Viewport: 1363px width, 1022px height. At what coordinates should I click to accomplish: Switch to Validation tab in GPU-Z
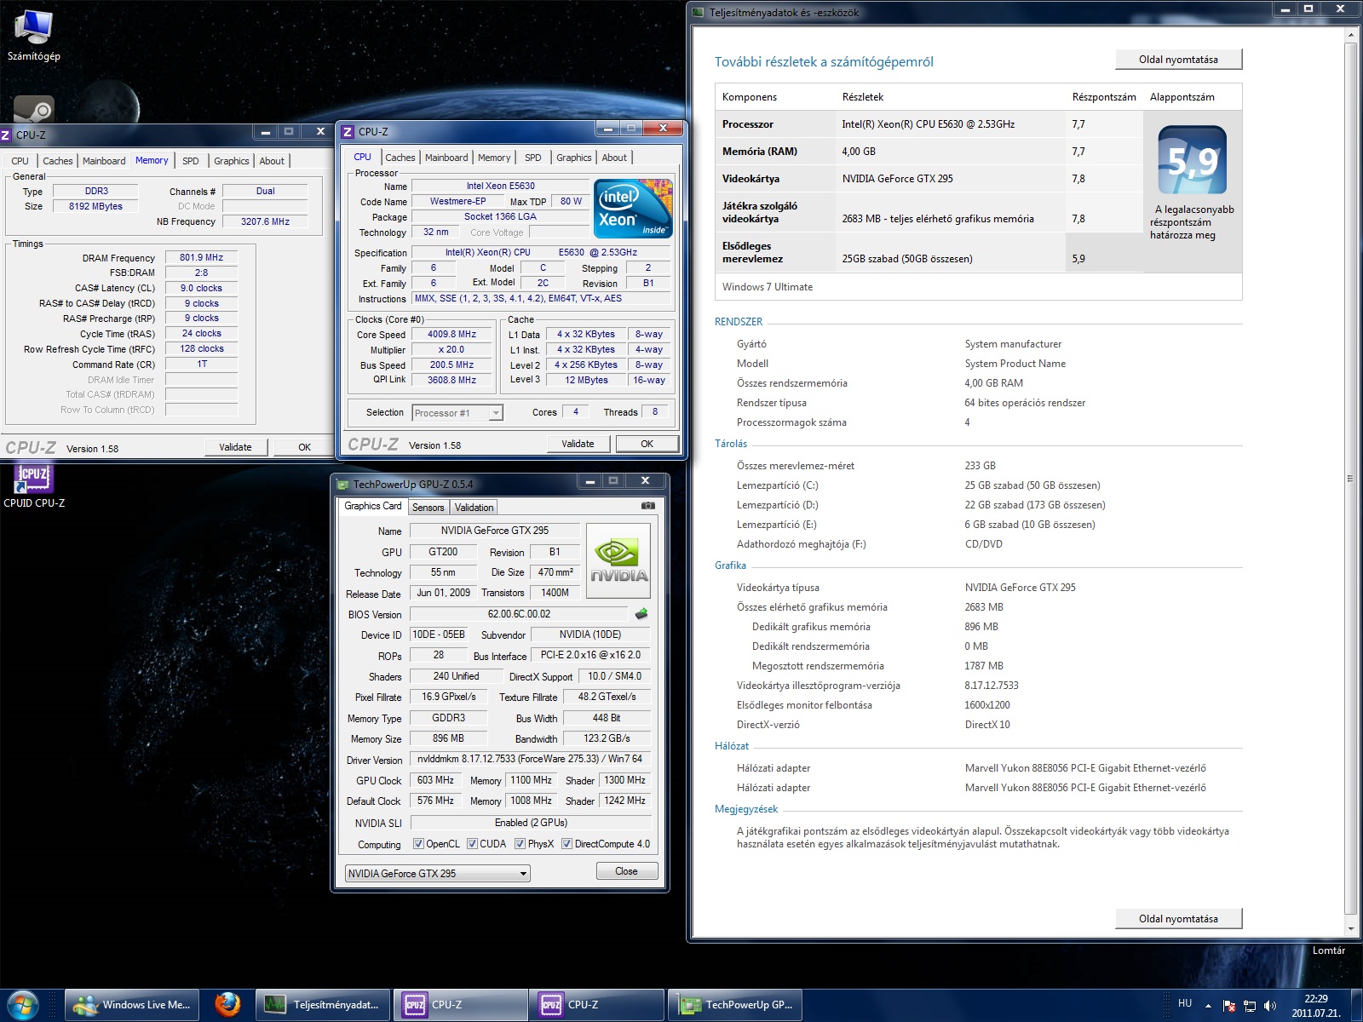point(474,507)
